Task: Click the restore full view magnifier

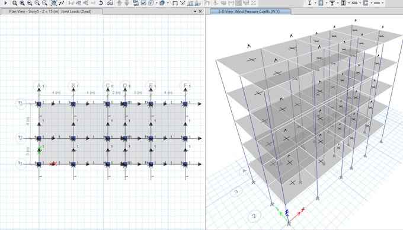Action: point(22,3)
